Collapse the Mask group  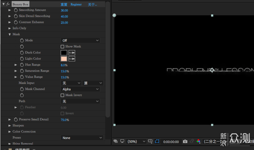10,34
